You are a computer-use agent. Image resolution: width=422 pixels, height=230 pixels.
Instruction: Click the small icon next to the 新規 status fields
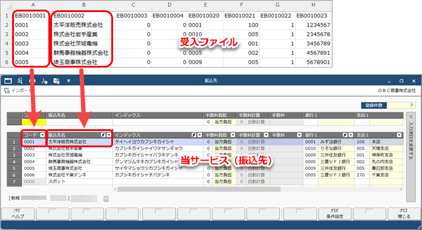coord(106,199)
